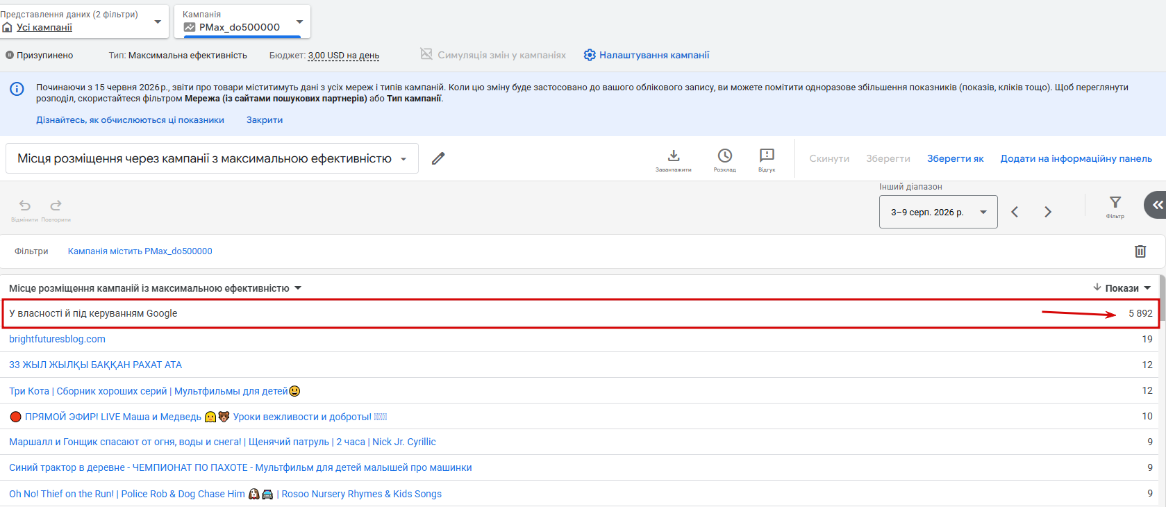Click the Інший діапазон label
Image resolution: width=1166 pixels, height=507 pixels.
coord(910,187)
